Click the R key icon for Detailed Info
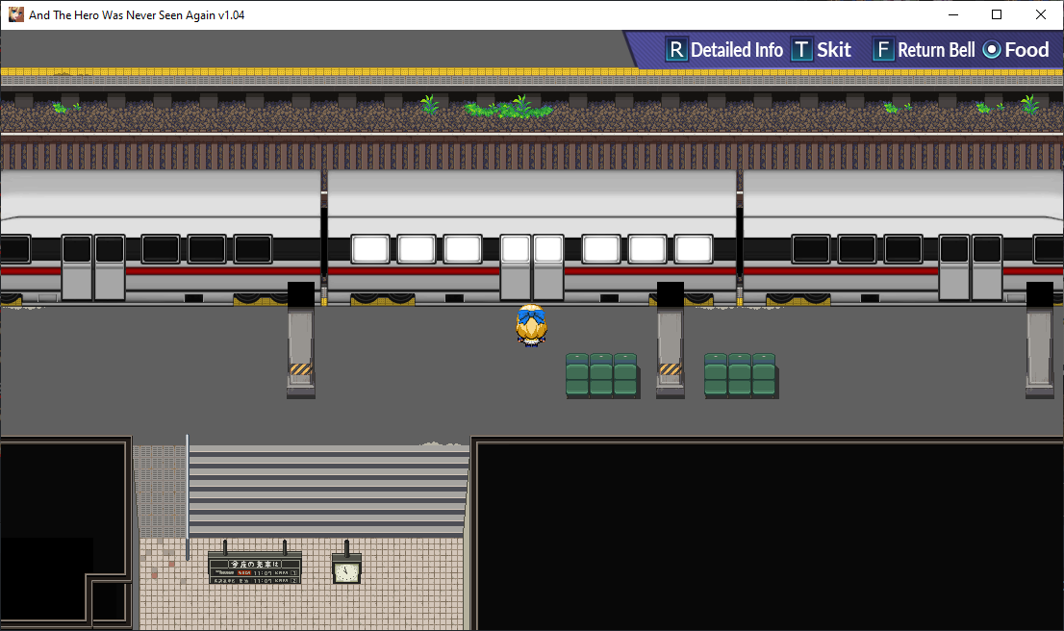This screenshot has width=1064, height=631. click(676, 50)
